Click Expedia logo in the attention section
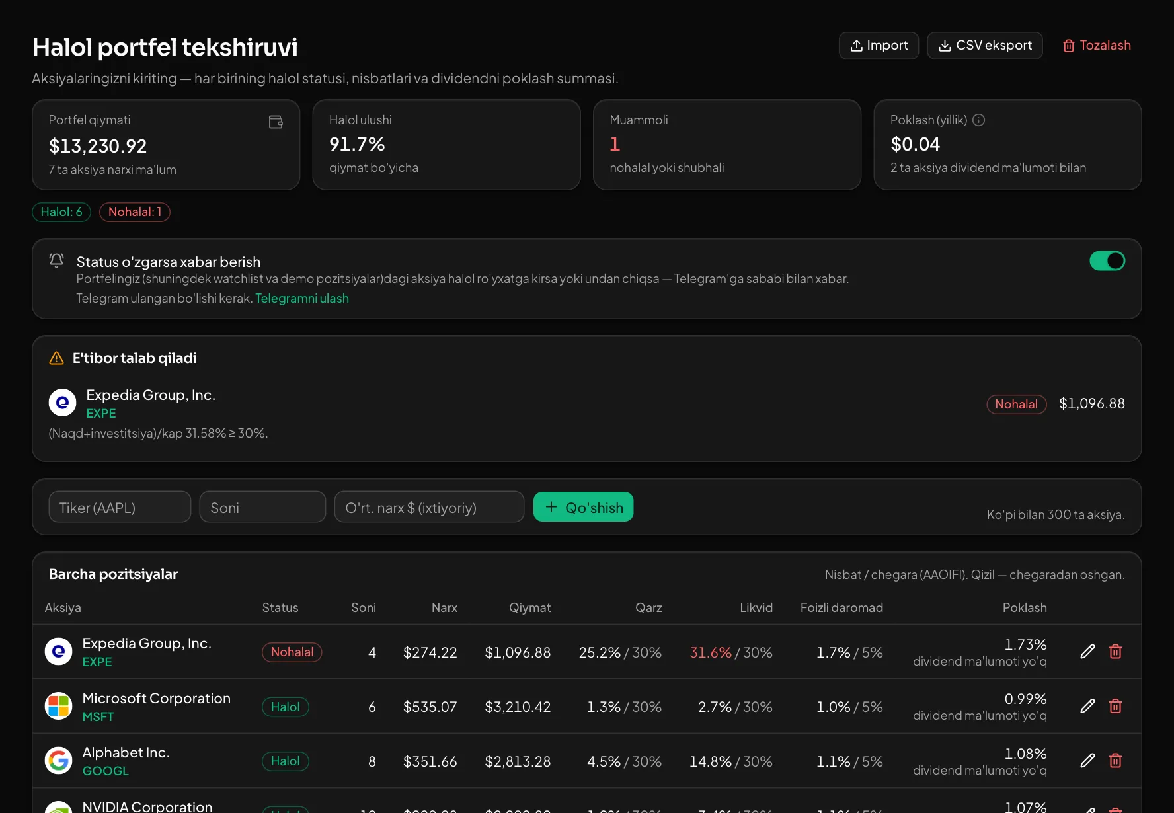 (62, 403)
